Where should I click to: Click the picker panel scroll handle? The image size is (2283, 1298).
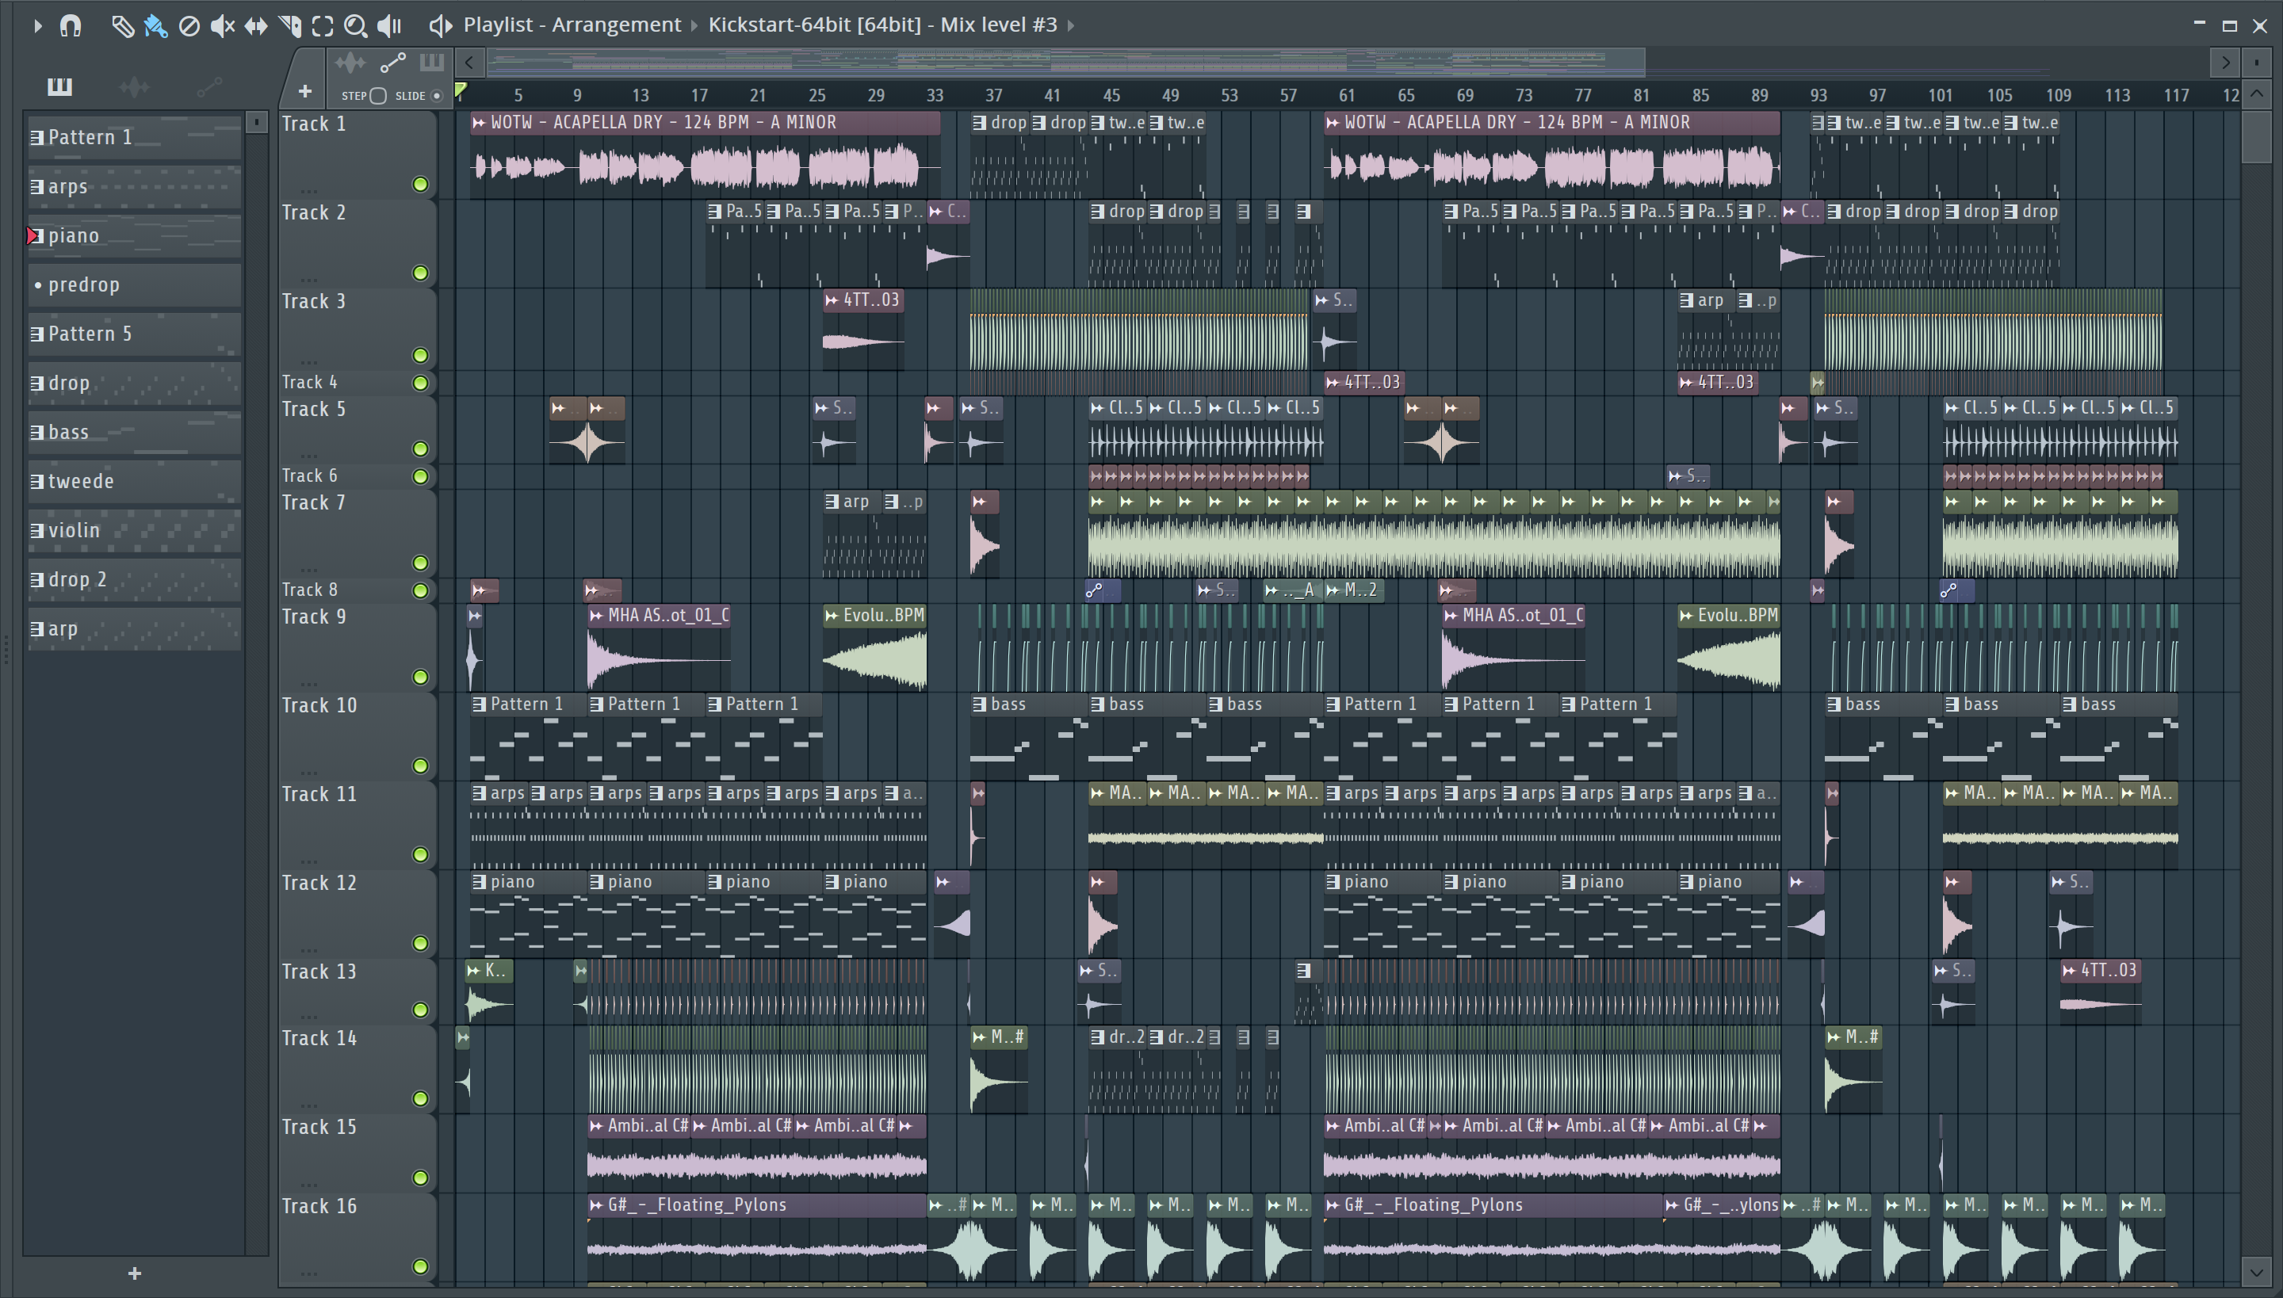[x=256, y=122]
